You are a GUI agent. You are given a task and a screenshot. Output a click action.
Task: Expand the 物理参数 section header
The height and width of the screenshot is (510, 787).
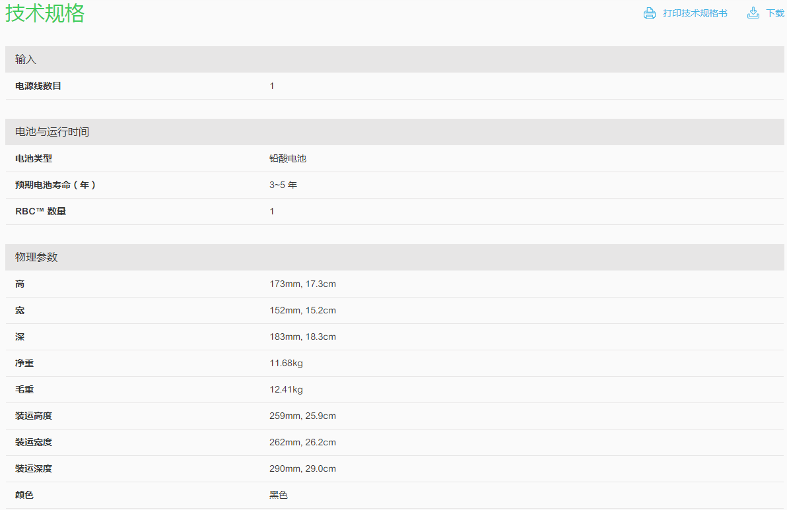36,257
